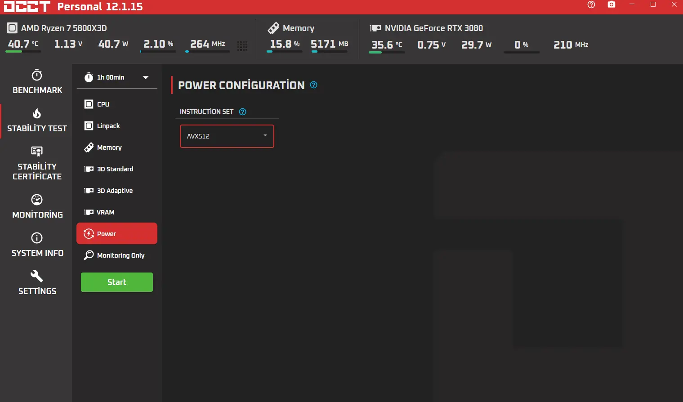Click the CPU temperature 40.7 °C reading
Screen dimensions: 683x402
[x=23, y=44]
